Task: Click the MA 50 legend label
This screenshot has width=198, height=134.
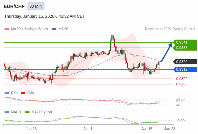Action: pos(63,29)
